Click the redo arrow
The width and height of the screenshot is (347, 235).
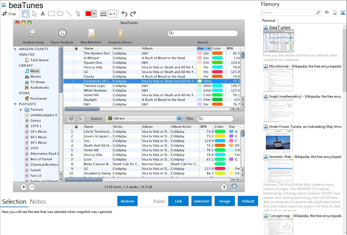point(133,14)
